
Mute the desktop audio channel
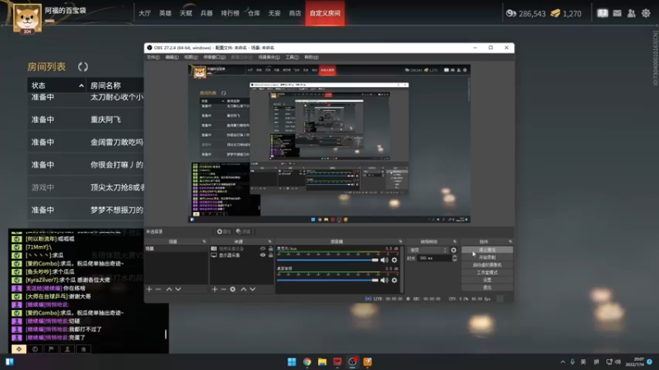[x=384, y=280]
